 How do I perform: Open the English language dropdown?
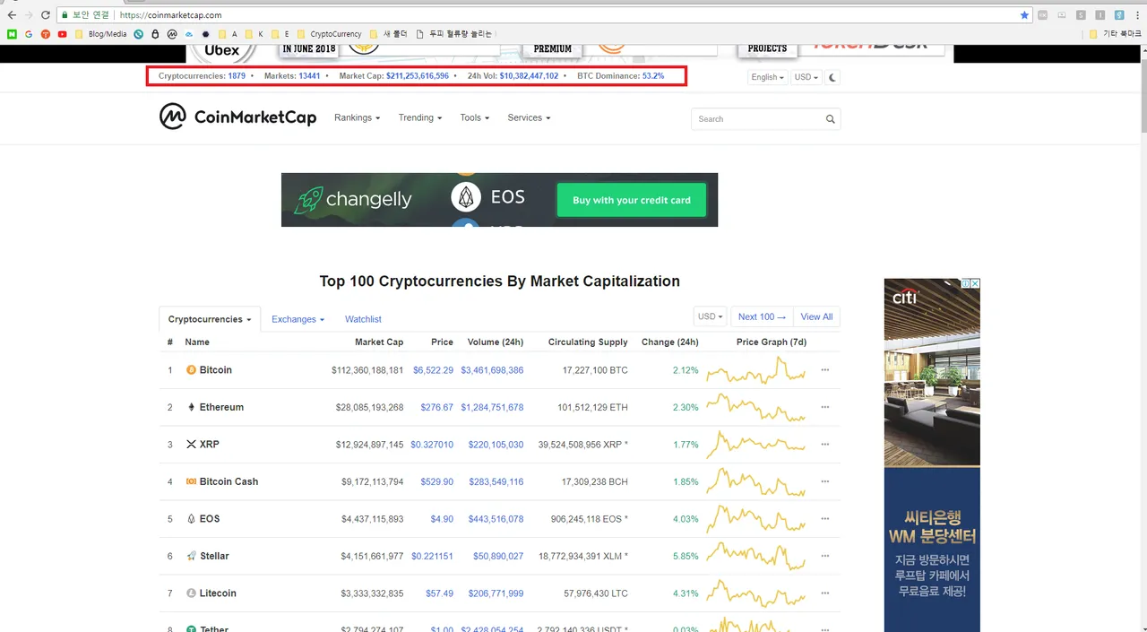point(768,77)
